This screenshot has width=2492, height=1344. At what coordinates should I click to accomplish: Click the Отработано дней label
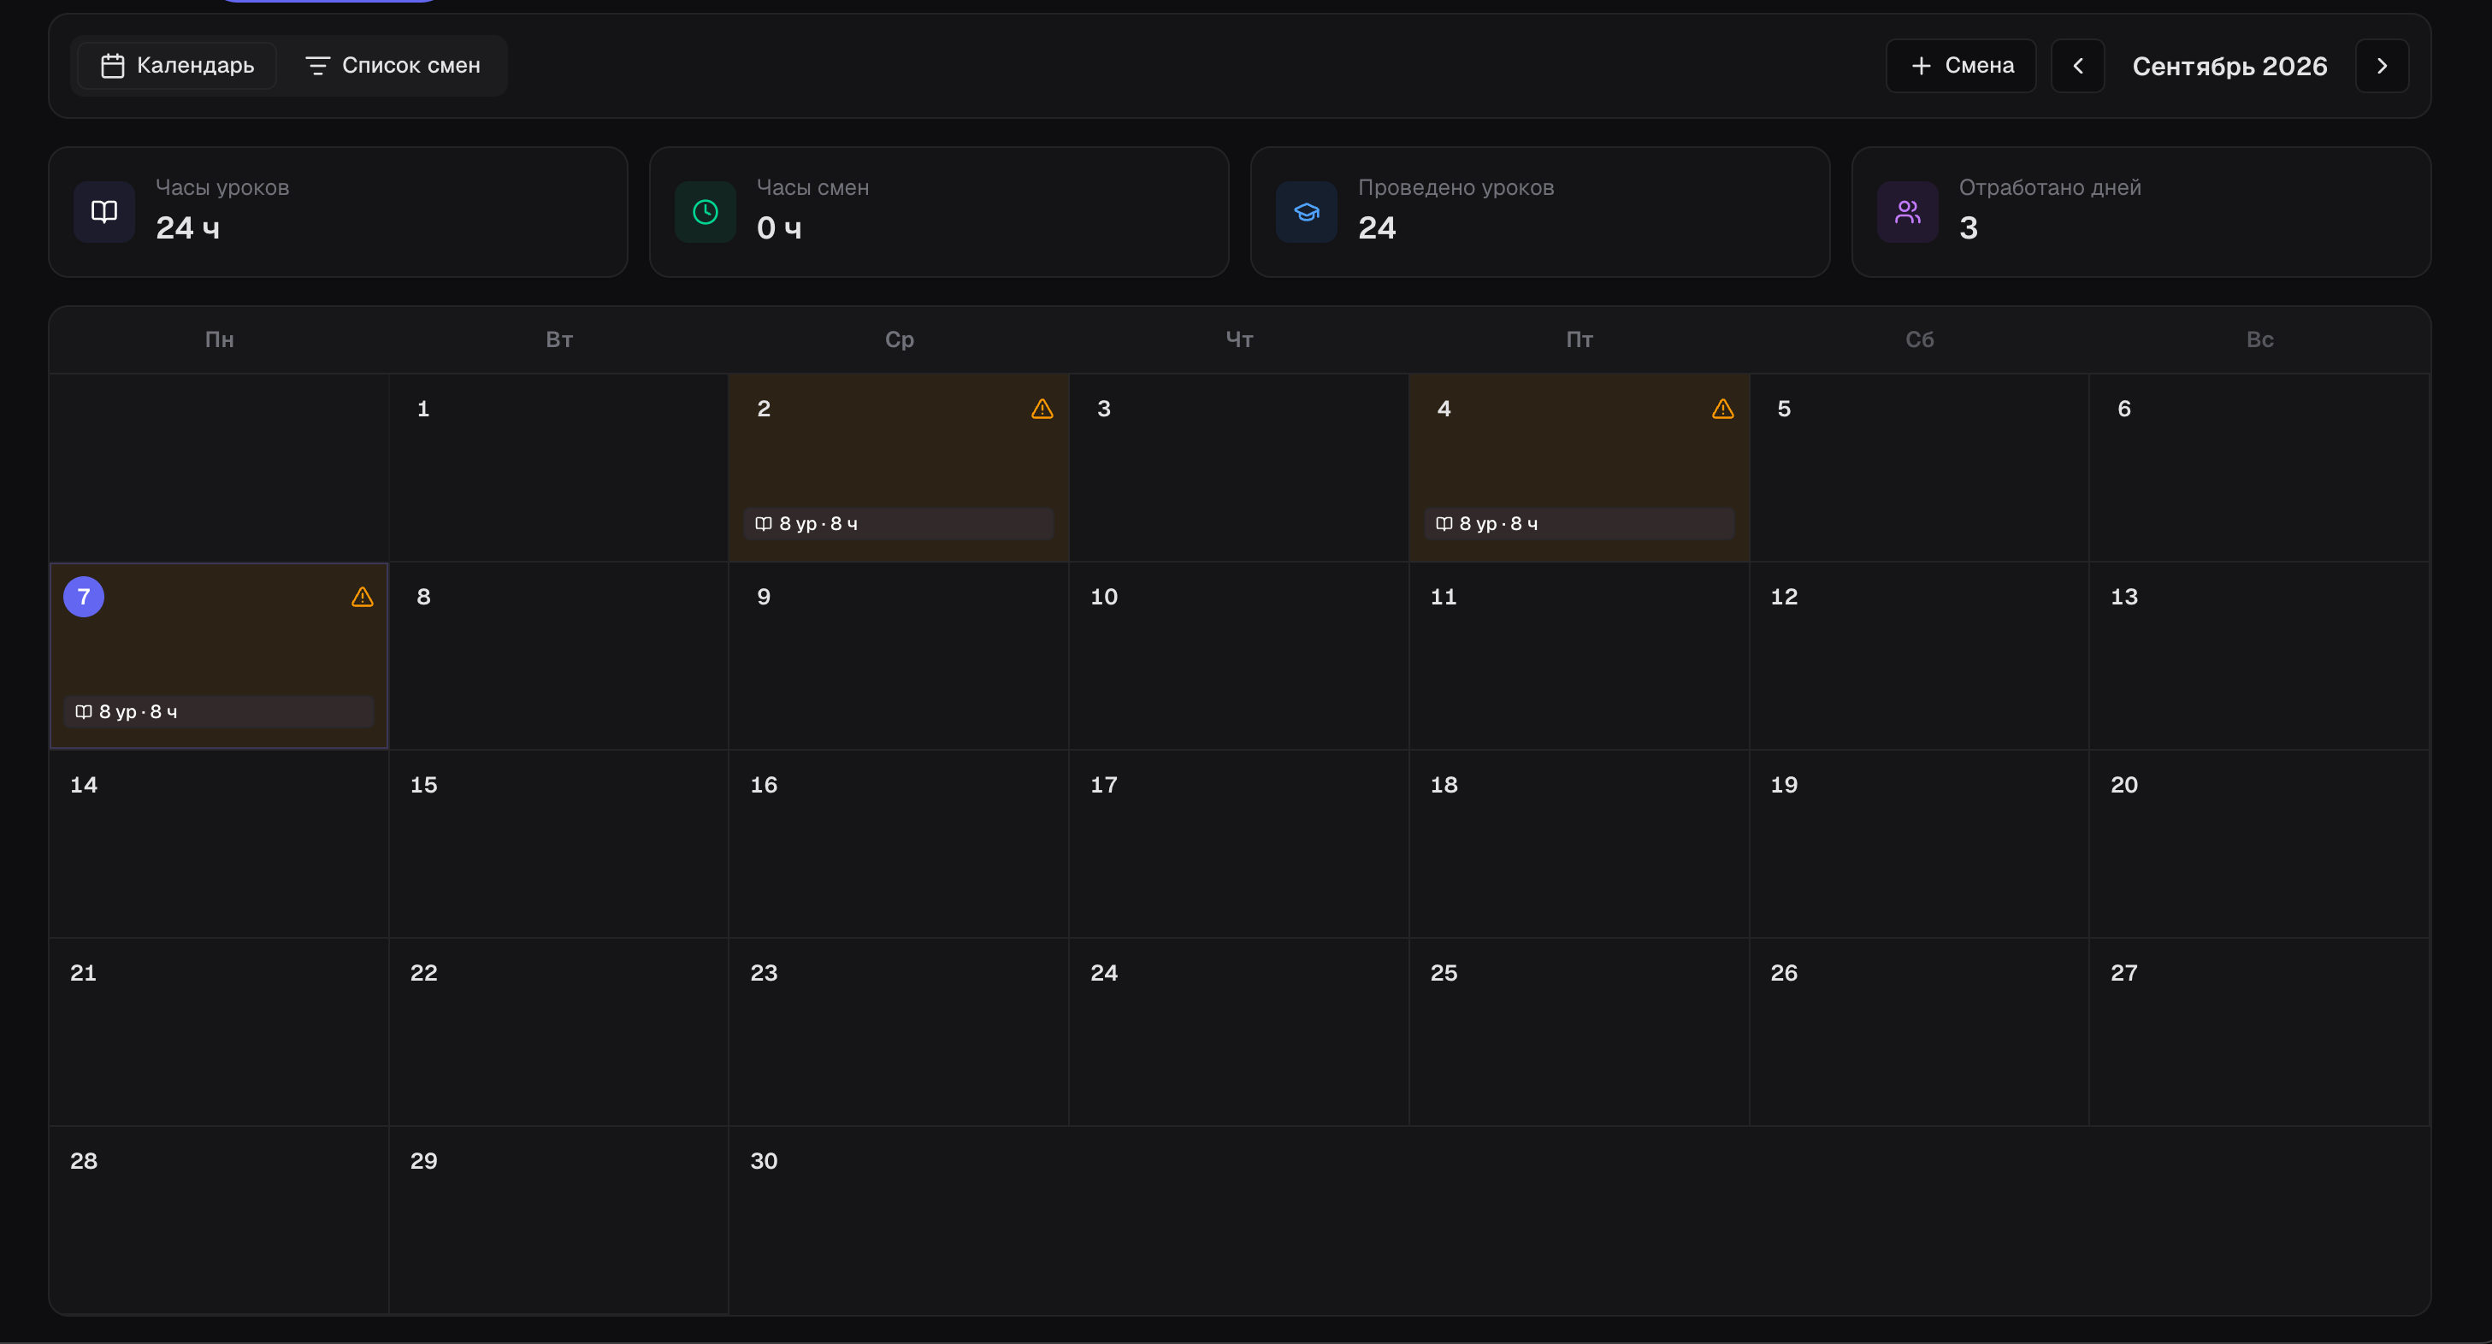[2050, 187]
